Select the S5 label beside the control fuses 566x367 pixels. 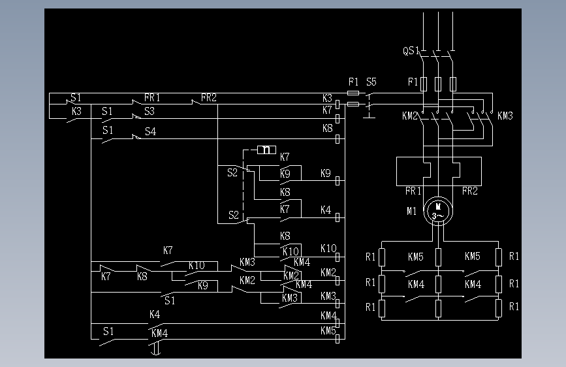click(x=371, y=82)
